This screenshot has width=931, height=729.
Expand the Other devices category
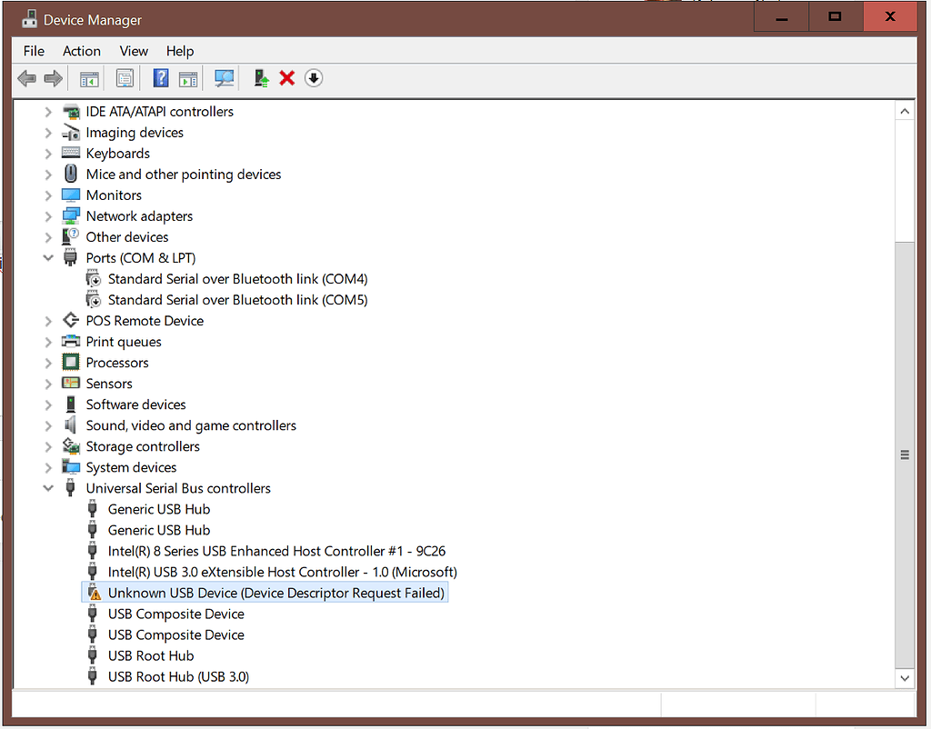(x=48, y=236)
